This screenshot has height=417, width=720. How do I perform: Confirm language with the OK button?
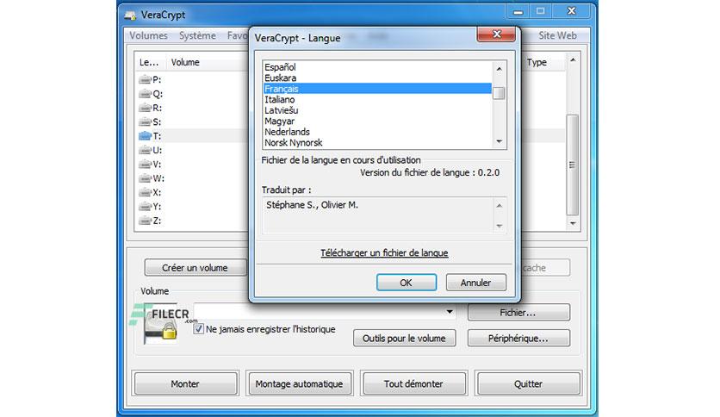tap(406, 283)
